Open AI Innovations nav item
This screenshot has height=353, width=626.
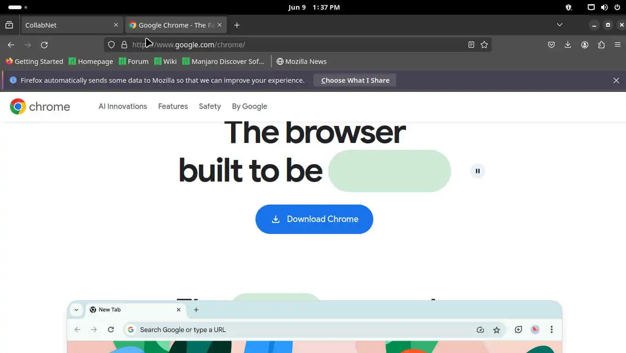[x=123, y=106]
